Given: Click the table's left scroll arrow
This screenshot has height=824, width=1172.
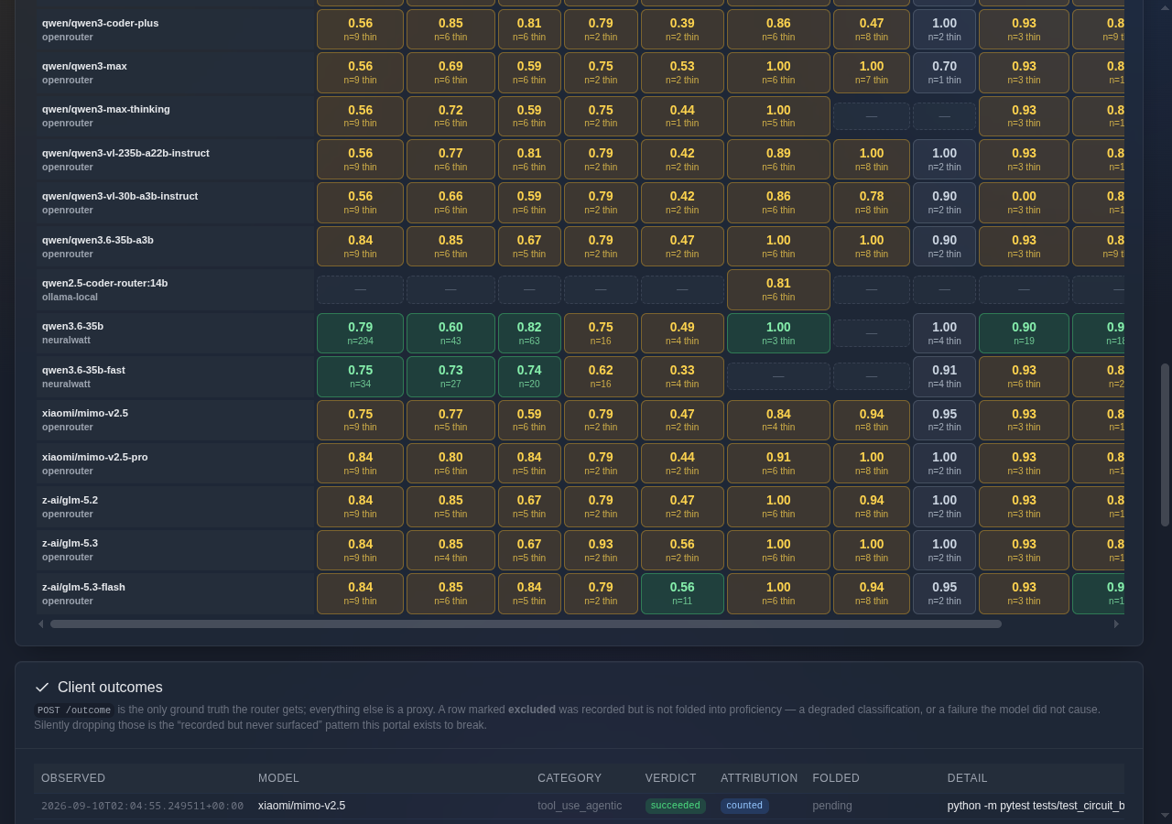Looking at the screenshot, I should point(40,623).
